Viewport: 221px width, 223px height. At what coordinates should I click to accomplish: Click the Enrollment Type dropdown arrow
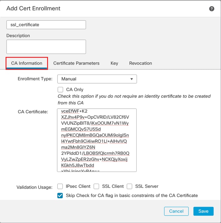click(132, 79)
